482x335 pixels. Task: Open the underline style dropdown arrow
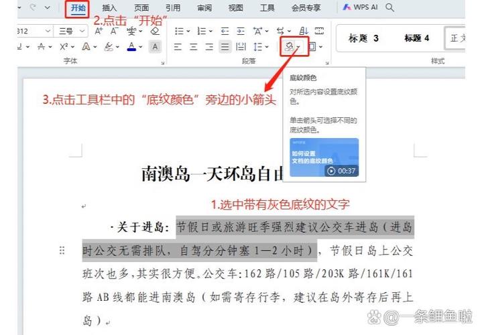click(x=27, y=48)
